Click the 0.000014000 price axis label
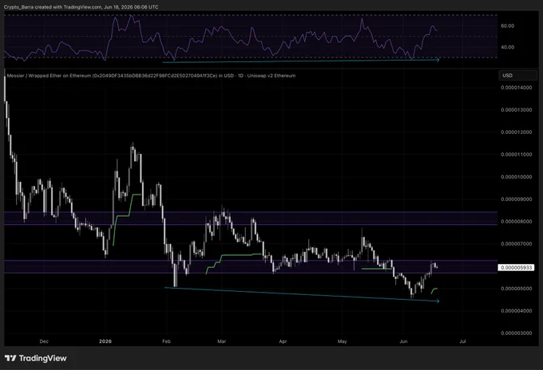Screen dimensions: 543x370 [517, 88]
